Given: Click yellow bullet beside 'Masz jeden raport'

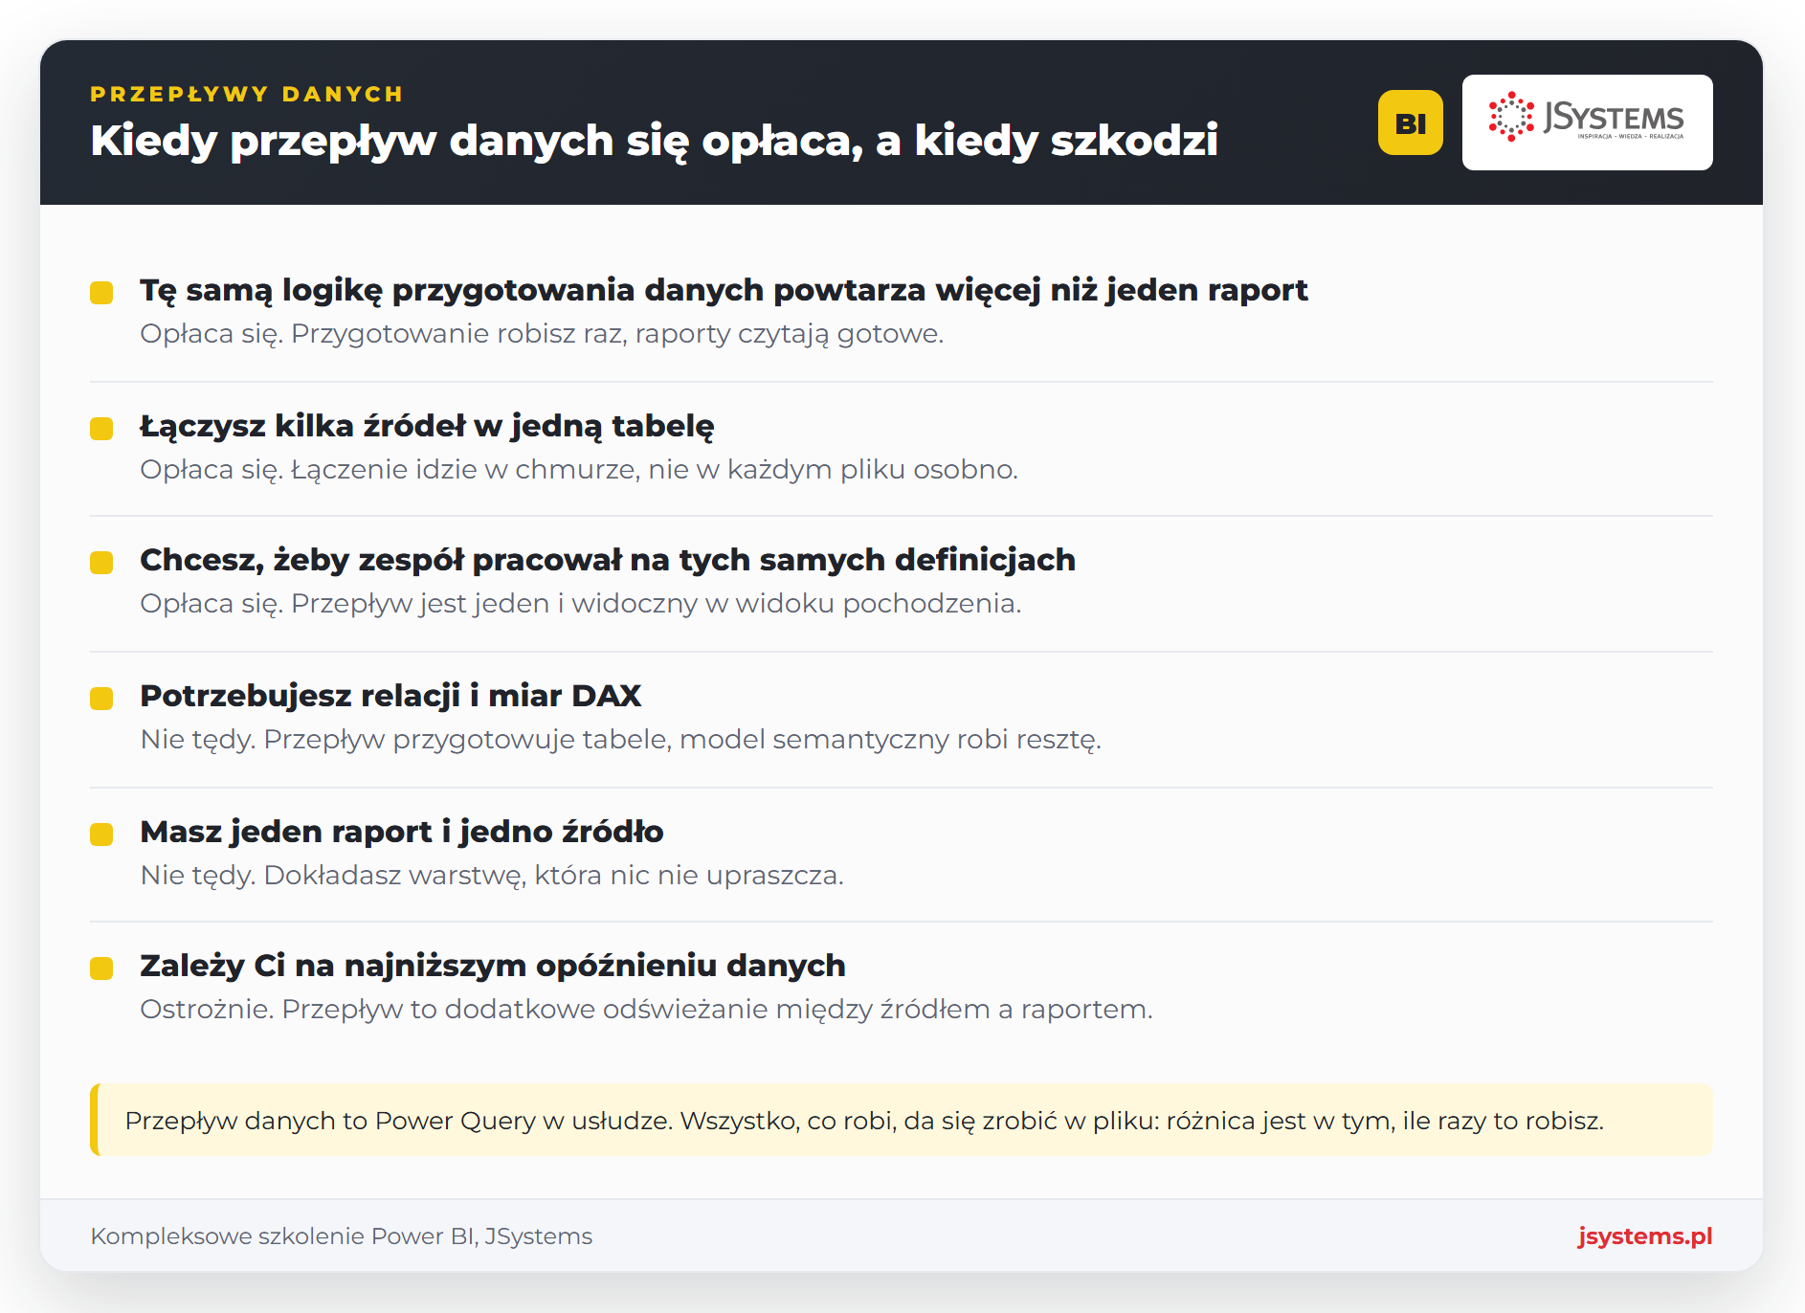Looking at the screenshot, I should pos(101,835).
